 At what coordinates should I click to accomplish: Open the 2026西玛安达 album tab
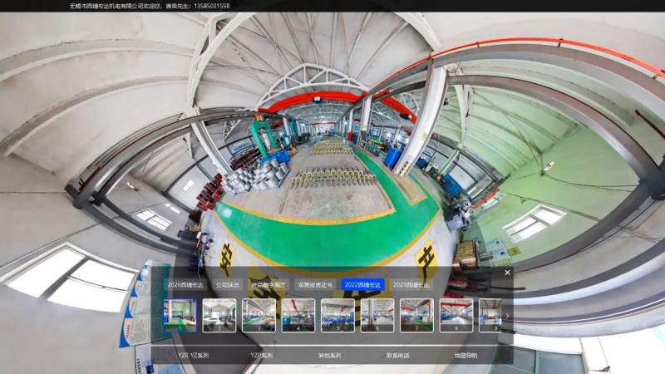click(x=185, y=285)
